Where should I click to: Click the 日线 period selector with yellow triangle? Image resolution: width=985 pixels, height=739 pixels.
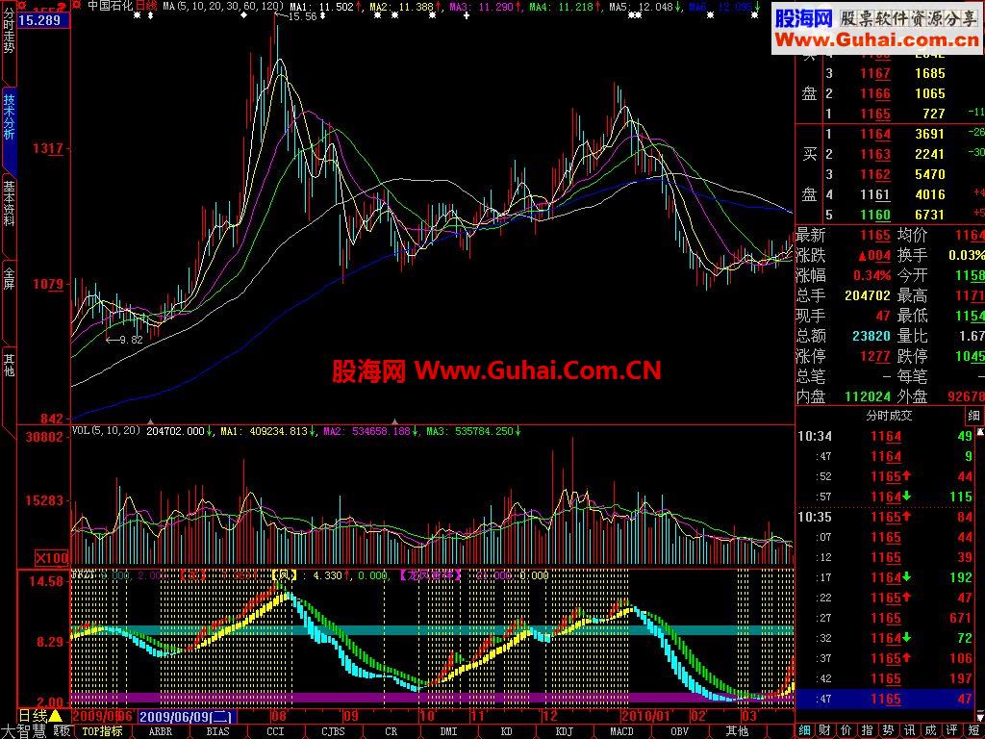[40, 716]
